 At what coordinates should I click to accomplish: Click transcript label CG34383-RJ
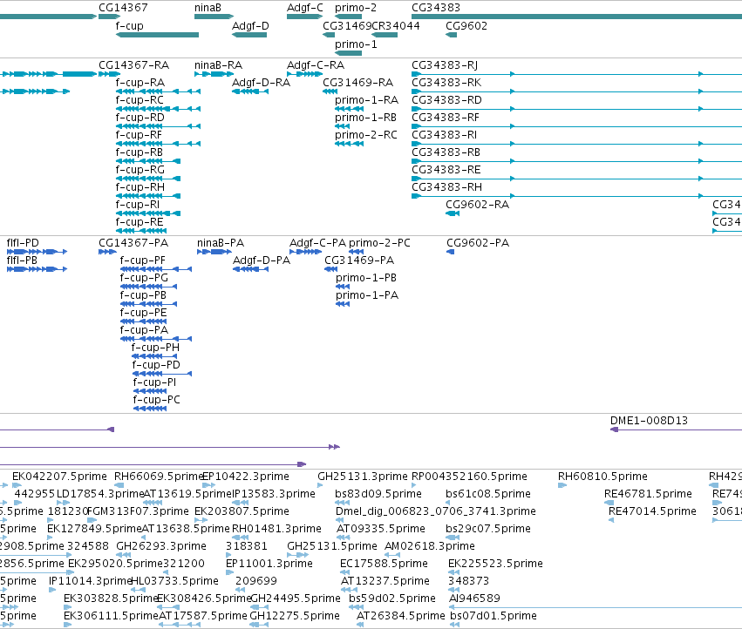pos(445,65)
